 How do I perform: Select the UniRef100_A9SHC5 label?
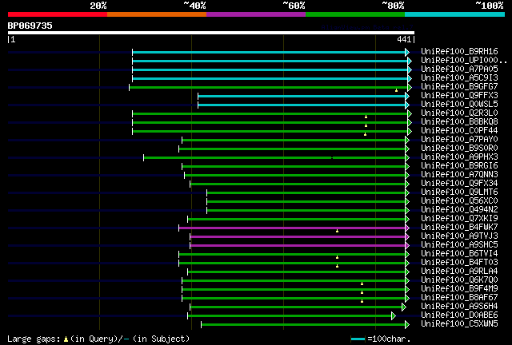pos(459,245)
